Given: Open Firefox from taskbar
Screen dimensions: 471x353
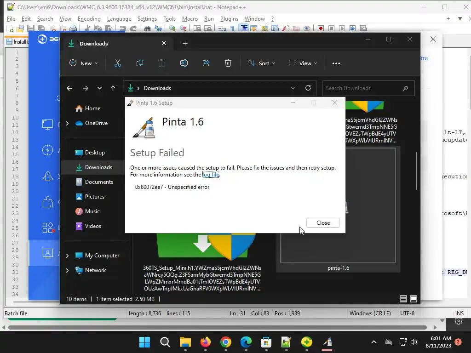Looking at the screenshot, I should [x=206, y=342].
